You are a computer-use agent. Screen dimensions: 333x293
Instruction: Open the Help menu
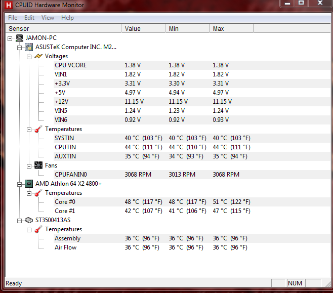click(x=67, y=18)
